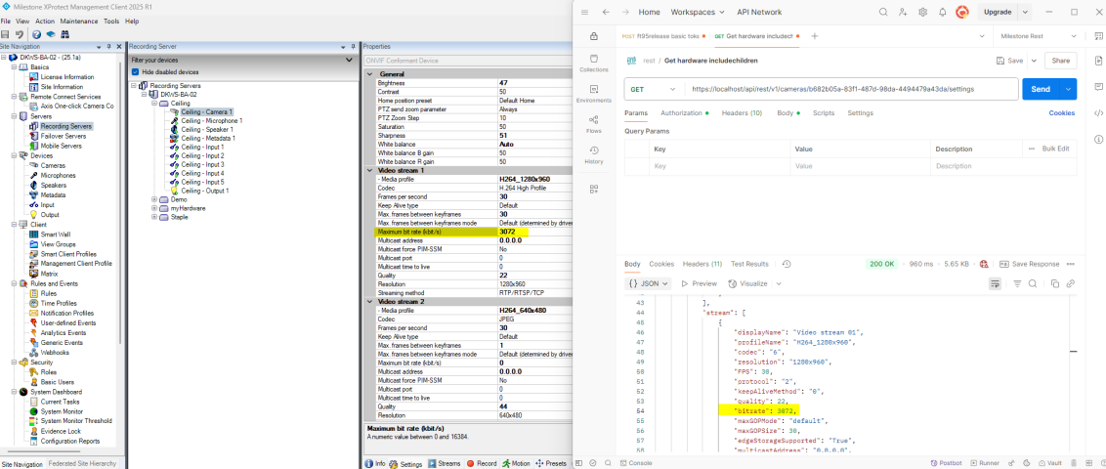Click the Postman search magnifier icon
Viewport: 1106px width, 469px height.
click(883, 12)
